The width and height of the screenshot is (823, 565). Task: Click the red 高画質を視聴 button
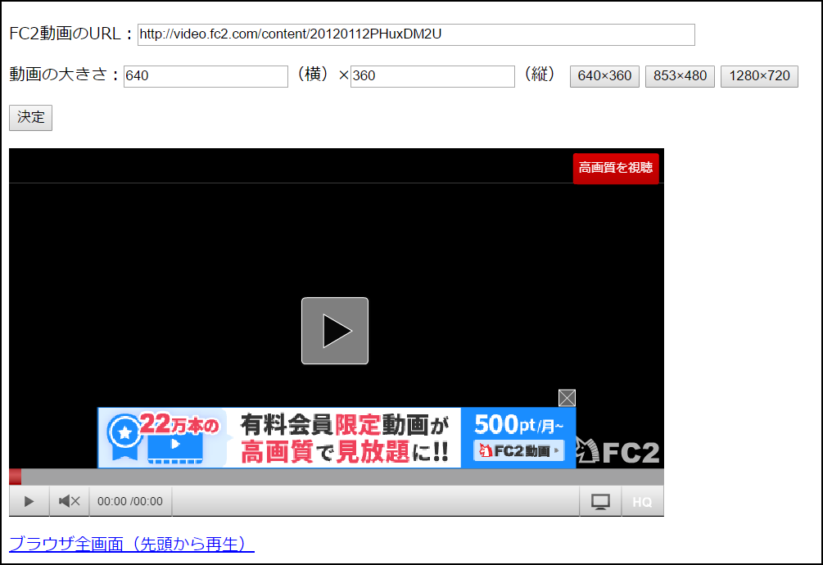[x=616, y=168]
